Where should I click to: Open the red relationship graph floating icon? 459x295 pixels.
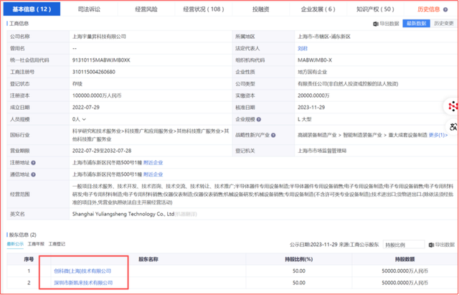[x=453, y=106]
